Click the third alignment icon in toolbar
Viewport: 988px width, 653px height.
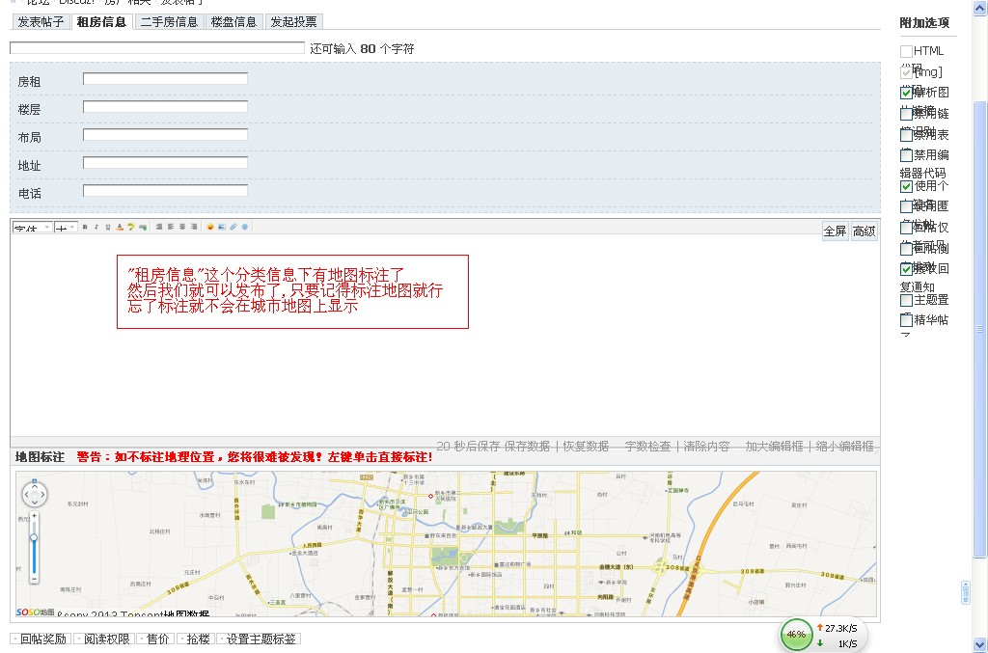click(x=182, y=227)
